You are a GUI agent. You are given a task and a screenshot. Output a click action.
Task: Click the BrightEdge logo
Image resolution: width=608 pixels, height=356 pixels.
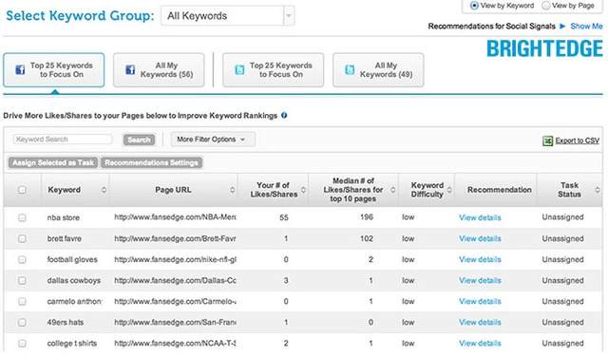[x=544, y=48]
